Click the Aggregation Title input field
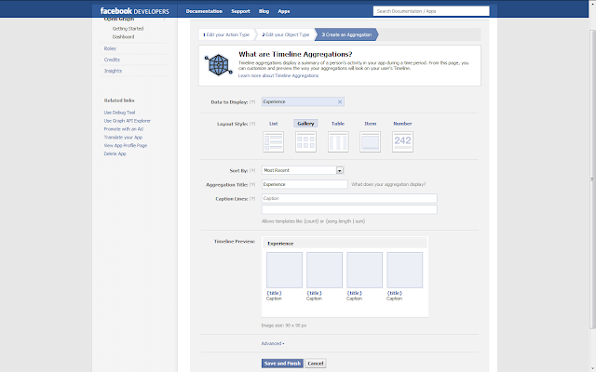 tap(305, 184)
